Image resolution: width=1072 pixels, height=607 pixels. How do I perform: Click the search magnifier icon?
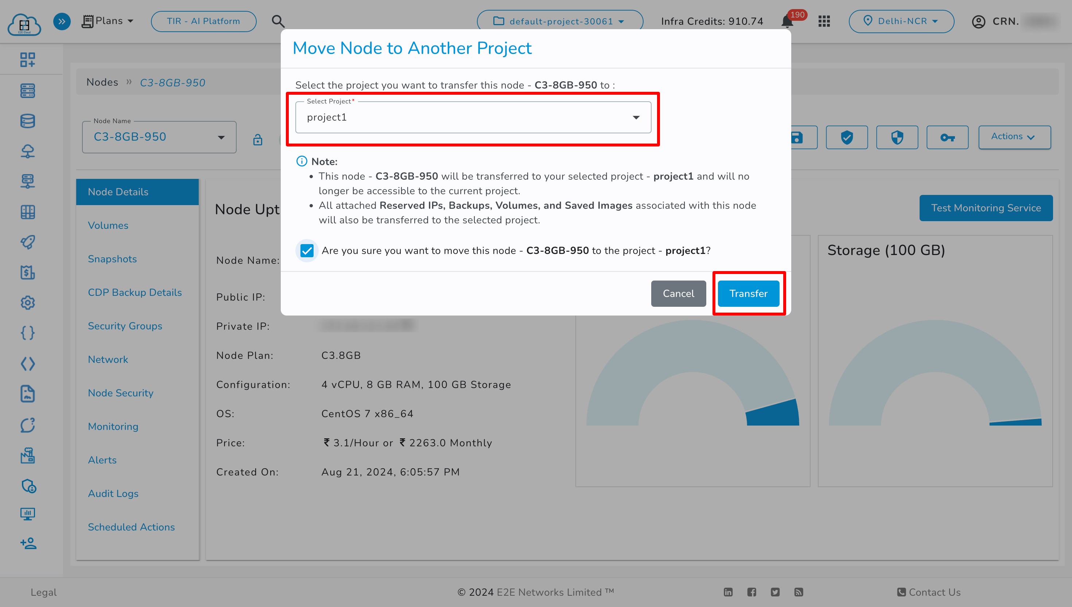pyautogui.click(x=277, y=21)
